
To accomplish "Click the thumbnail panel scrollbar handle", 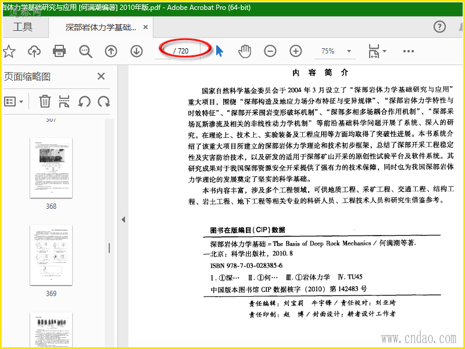I will [x=109, y=248].
